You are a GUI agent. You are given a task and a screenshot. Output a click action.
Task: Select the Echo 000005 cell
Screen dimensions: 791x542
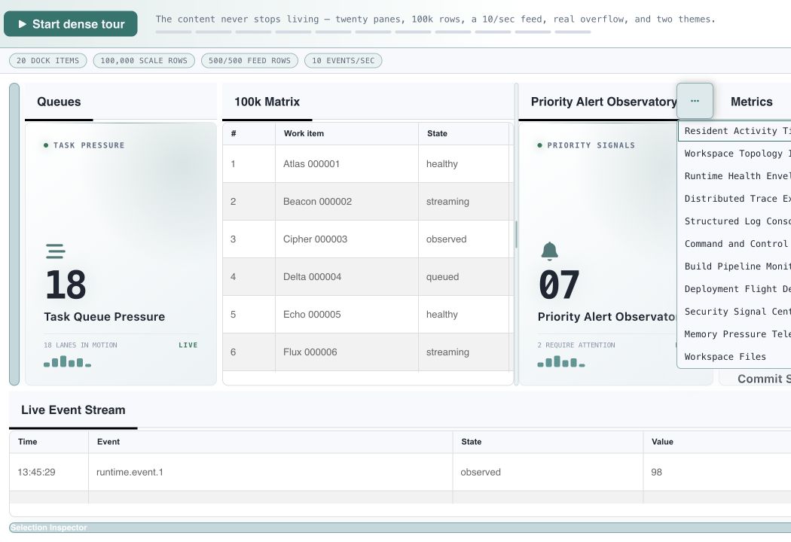(x=347, y=314)
